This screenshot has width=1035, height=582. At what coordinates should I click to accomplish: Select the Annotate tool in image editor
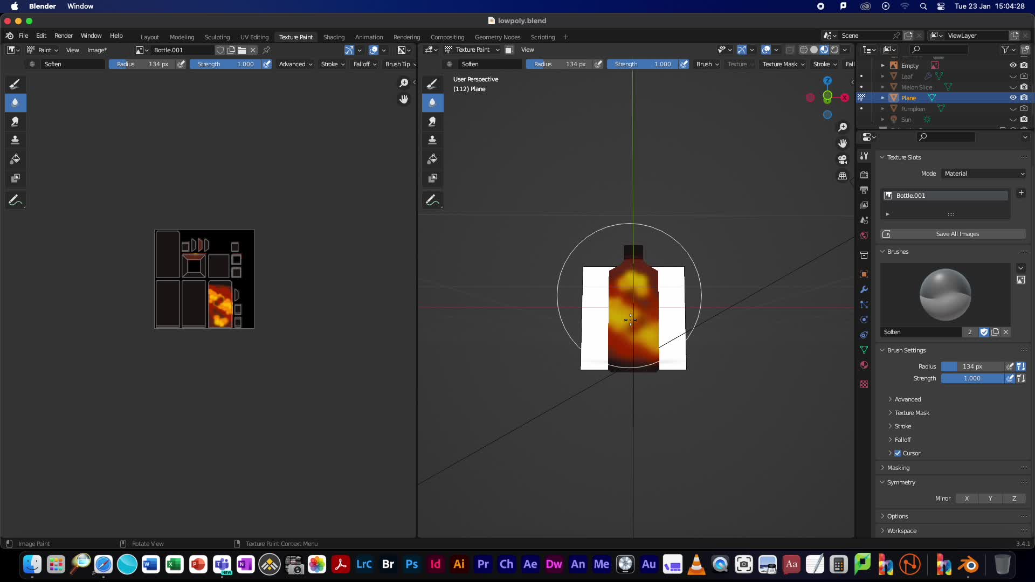[15, 200]
